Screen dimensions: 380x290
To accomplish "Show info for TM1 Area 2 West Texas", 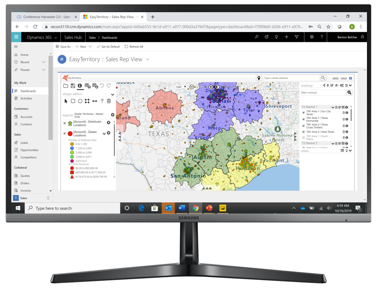I will pyautogui.click(x=347, y=132).
